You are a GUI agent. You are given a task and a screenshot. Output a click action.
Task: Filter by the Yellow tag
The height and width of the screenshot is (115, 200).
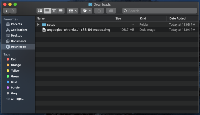pos(18,71)
